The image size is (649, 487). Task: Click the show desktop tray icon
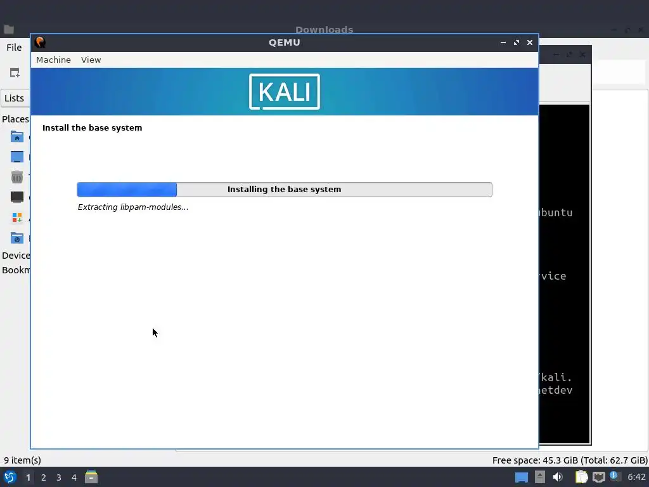click(x=522, y=477)
